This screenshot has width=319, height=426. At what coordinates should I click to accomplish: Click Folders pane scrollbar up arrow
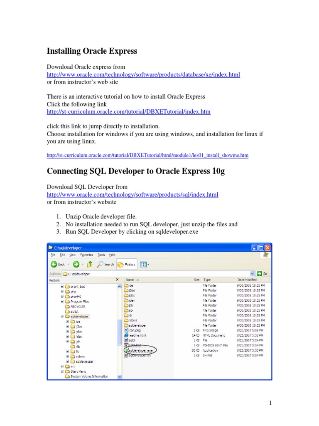pos(119,286)
